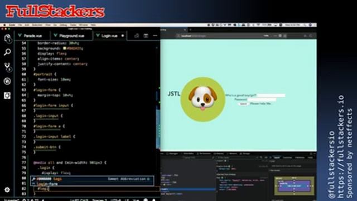Image resolution: width=357 pixels, height=201 pixels.
Task: Select the Animations sidebar tab
Action: point(300,157)
